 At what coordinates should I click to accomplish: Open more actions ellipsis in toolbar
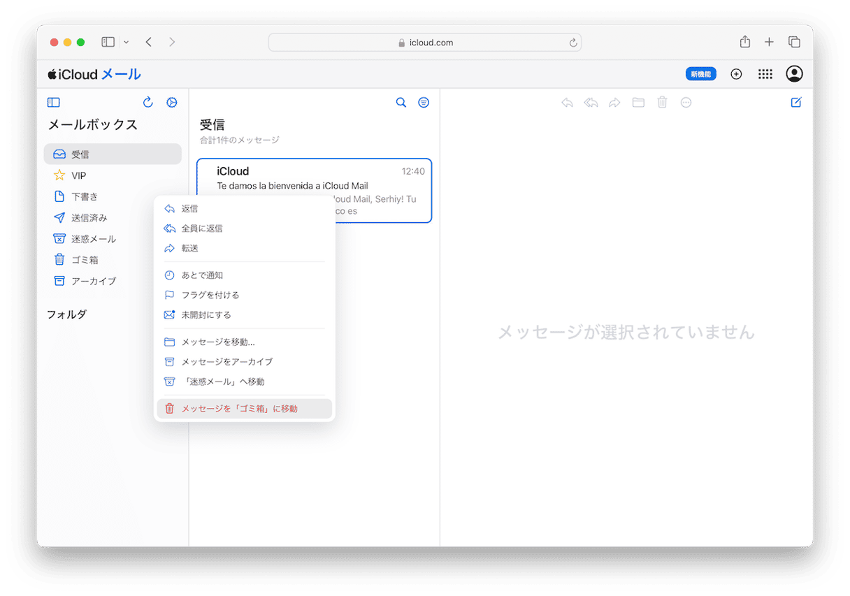pyautogui.click(x=686, y=103)
